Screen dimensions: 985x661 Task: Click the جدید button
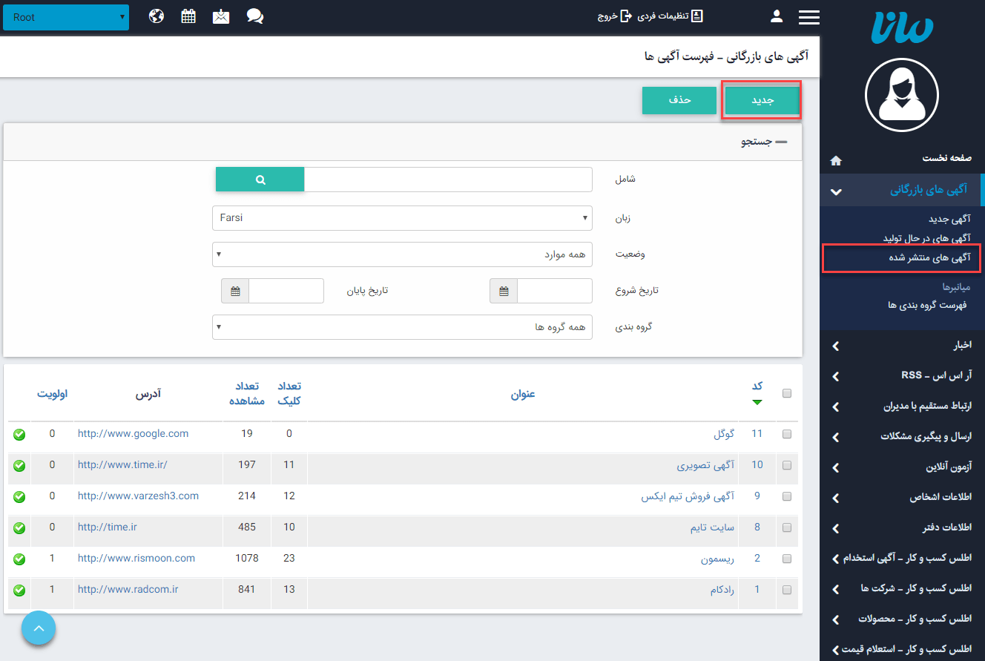click(761, 101)
